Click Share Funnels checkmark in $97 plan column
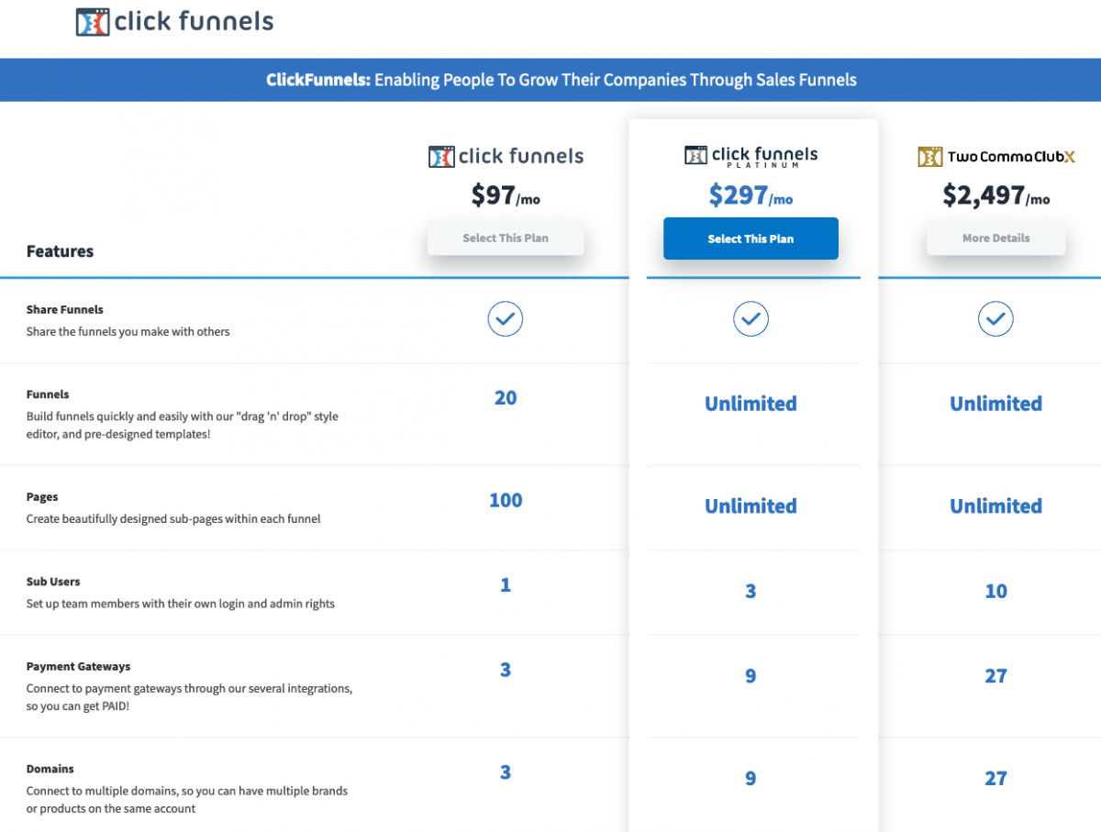 click(x=506, y=318)
